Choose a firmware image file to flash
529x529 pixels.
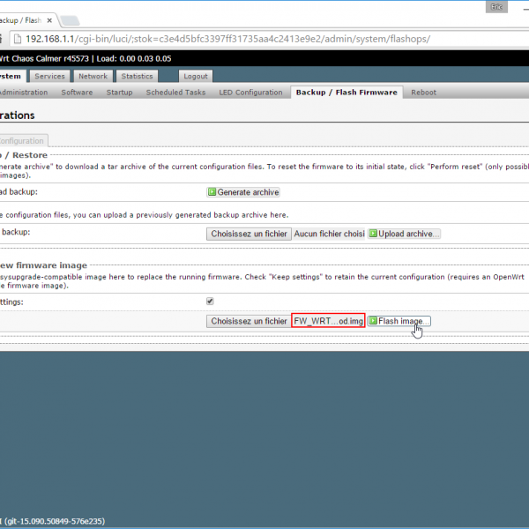[x=249, y=321]
